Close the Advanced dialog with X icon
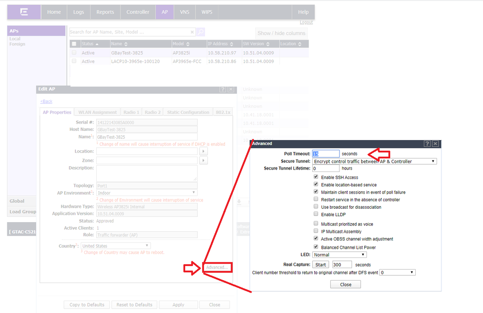 click(x=435, y=144)
